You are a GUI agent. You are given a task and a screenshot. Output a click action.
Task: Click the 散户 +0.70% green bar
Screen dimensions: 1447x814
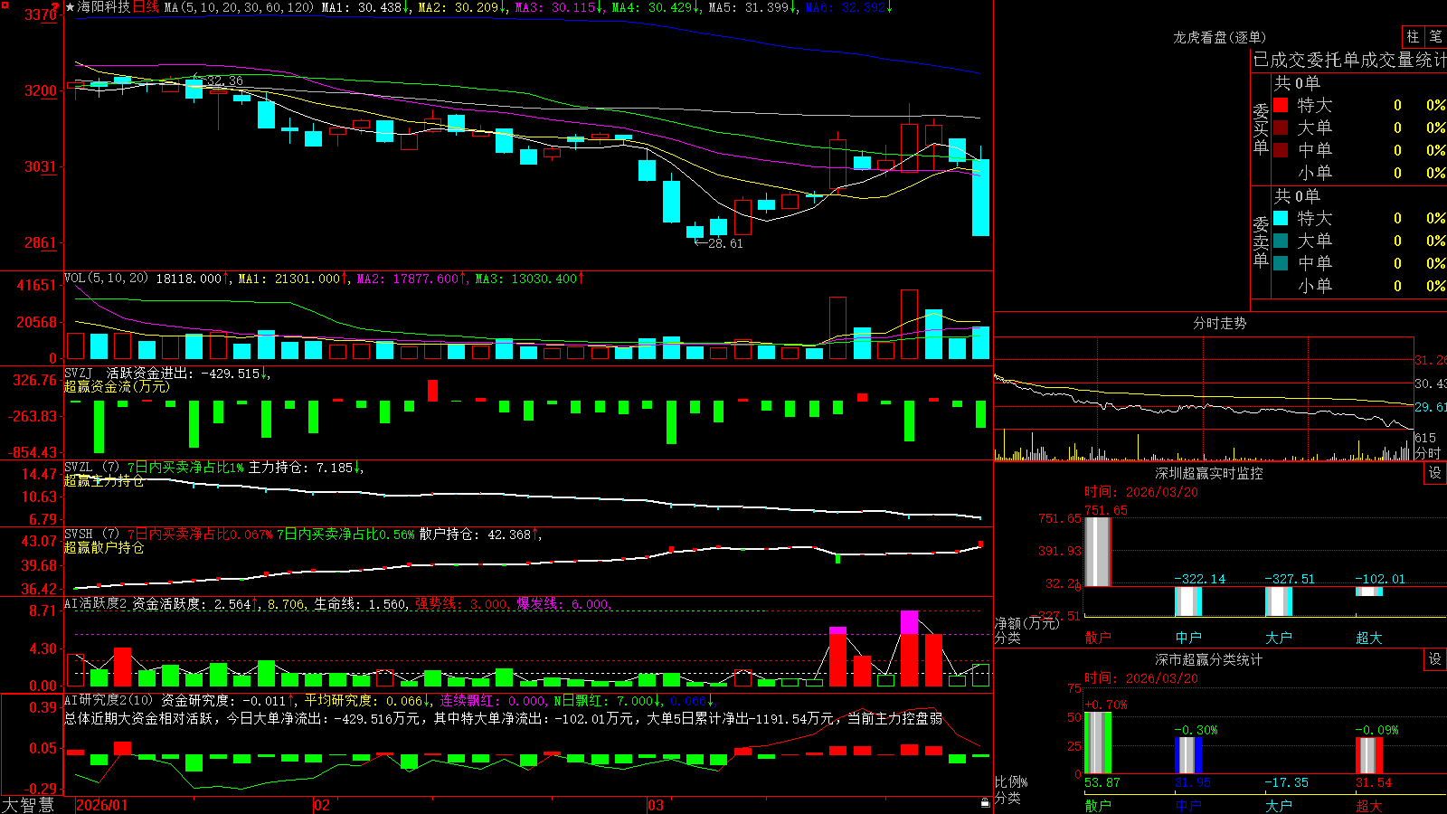1098,743
